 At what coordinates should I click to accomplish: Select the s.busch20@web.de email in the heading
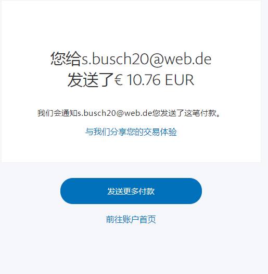147,59
